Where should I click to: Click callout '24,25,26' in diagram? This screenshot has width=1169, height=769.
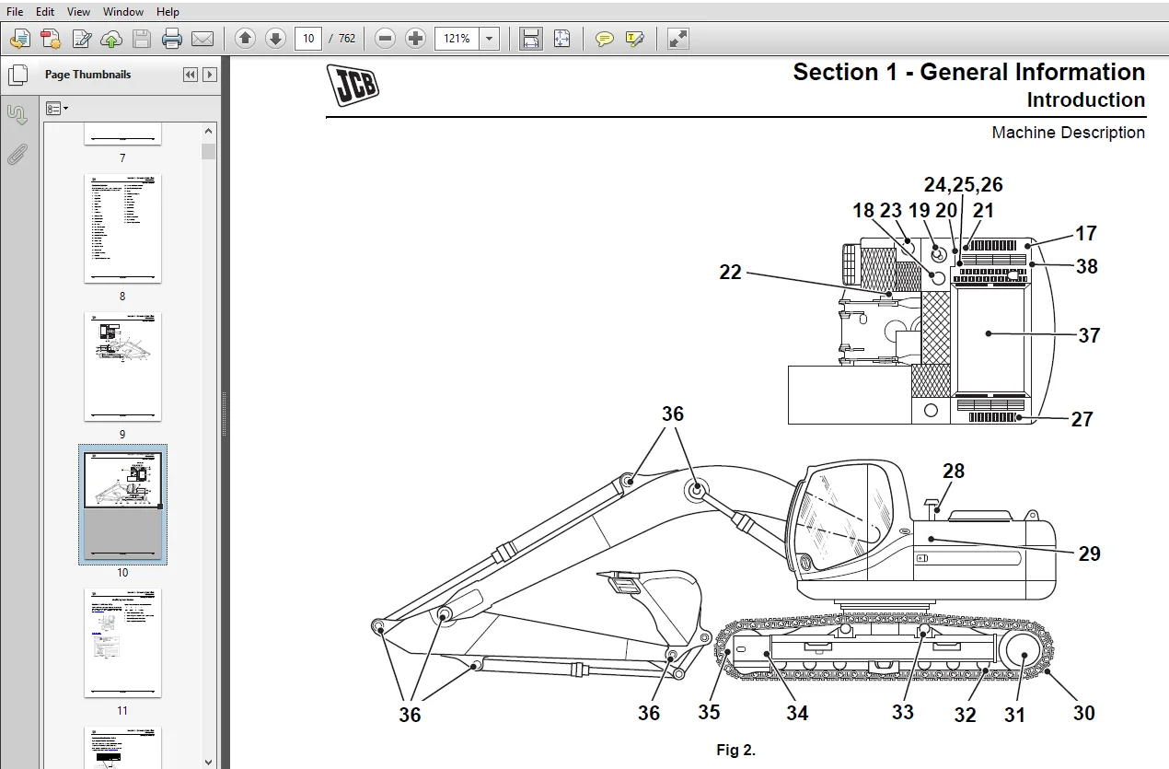(x=964, y=184)
